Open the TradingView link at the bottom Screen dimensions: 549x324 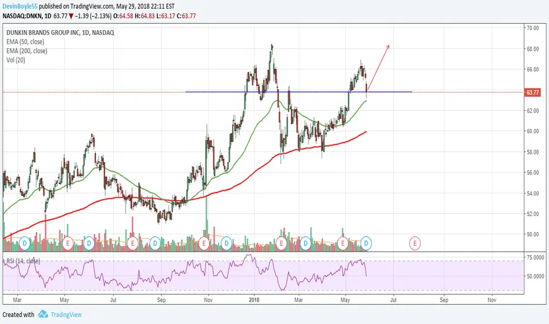tap(66, 315)
